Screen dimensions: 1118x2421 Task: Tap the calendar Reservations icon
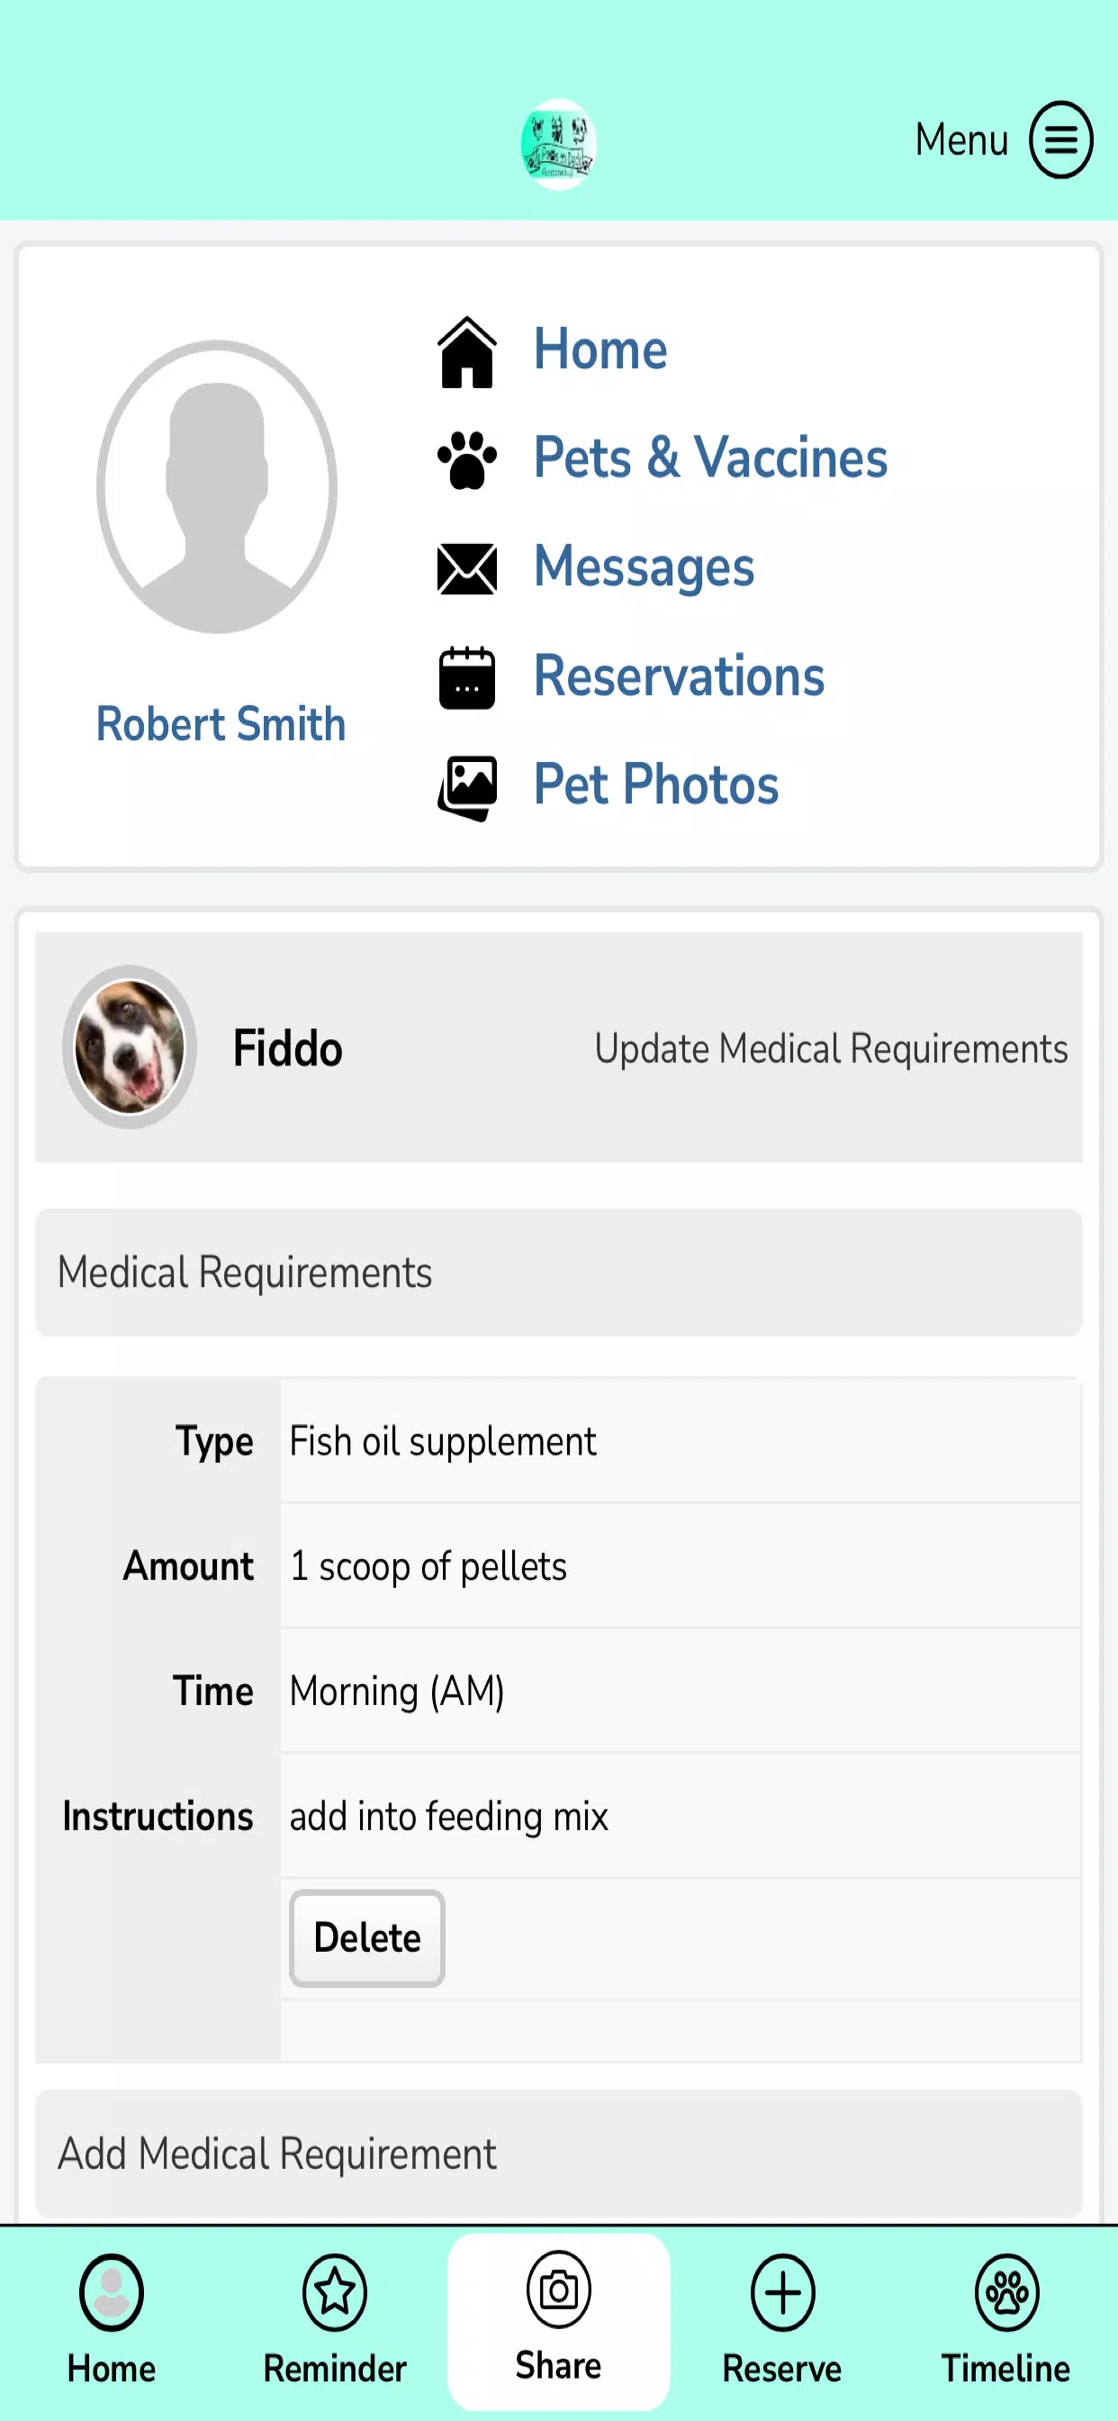467,676
